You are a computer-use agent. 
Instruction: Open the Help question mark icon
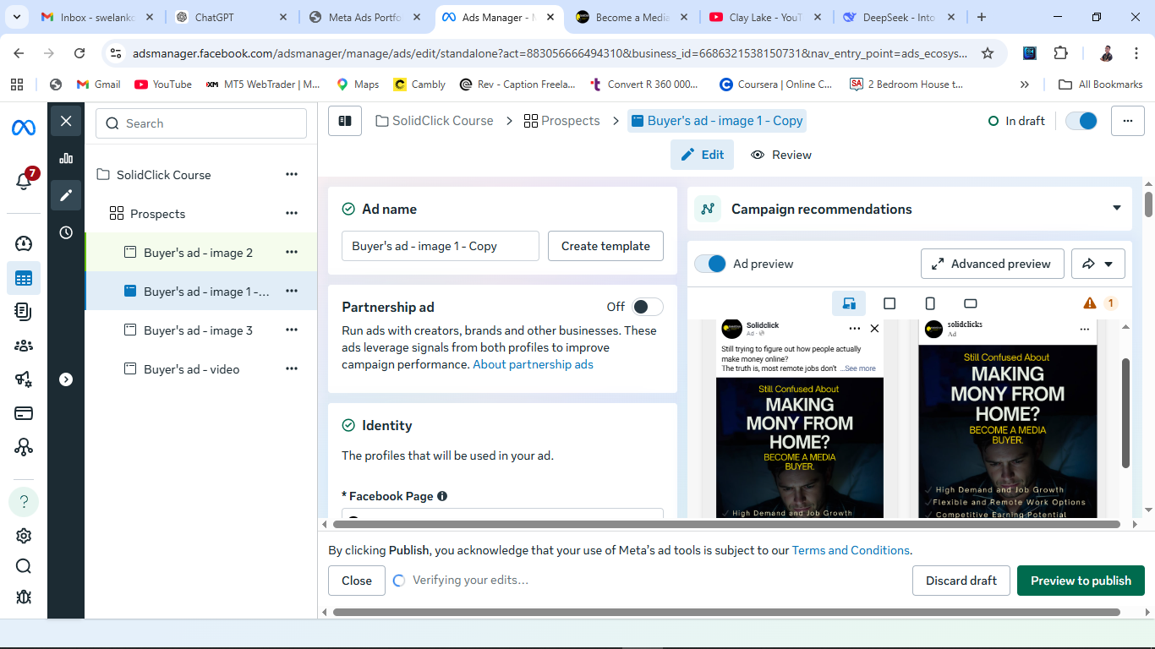[24, 501]
